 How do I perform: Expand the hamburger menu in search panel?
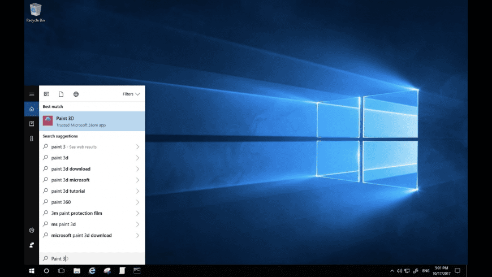tap(32, 94)
